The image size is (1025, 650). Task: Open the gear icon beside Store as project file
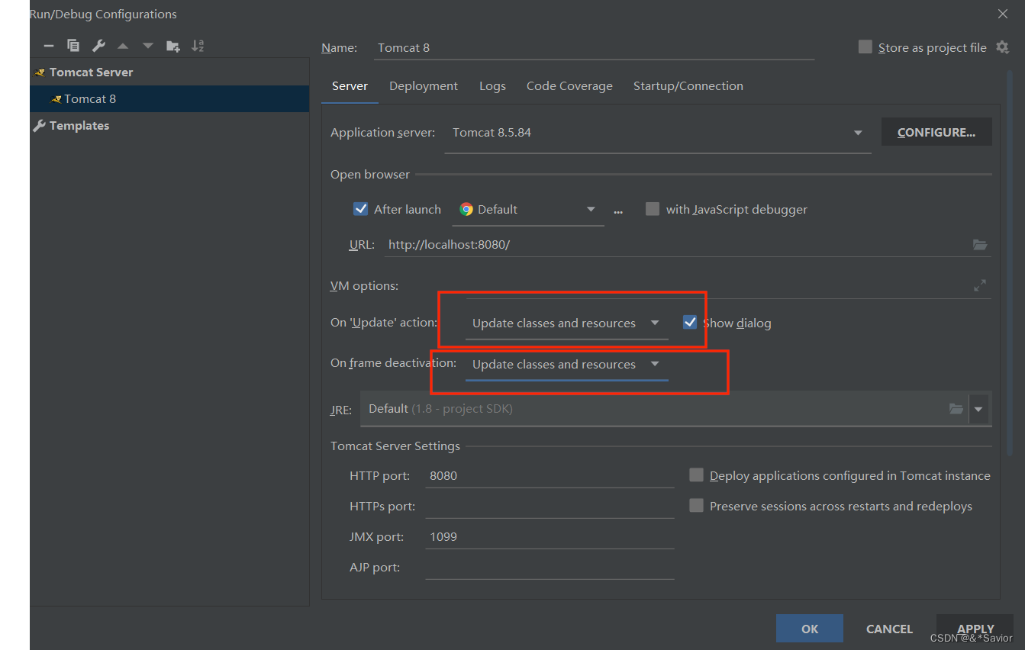(1002, 47)
